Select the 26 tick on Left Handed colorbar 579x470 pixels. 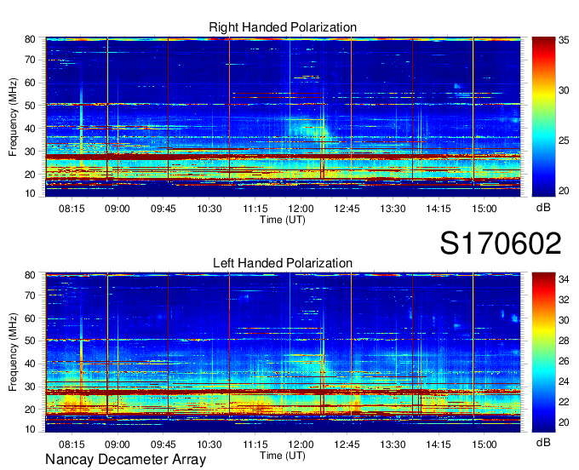[564, 361]
